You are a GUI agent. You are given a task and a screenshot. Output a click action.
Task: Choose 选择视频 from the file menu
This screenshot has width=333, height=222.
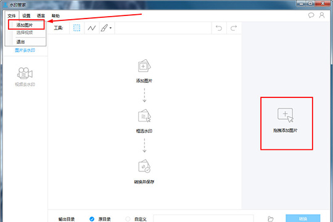tap(25, 33)
